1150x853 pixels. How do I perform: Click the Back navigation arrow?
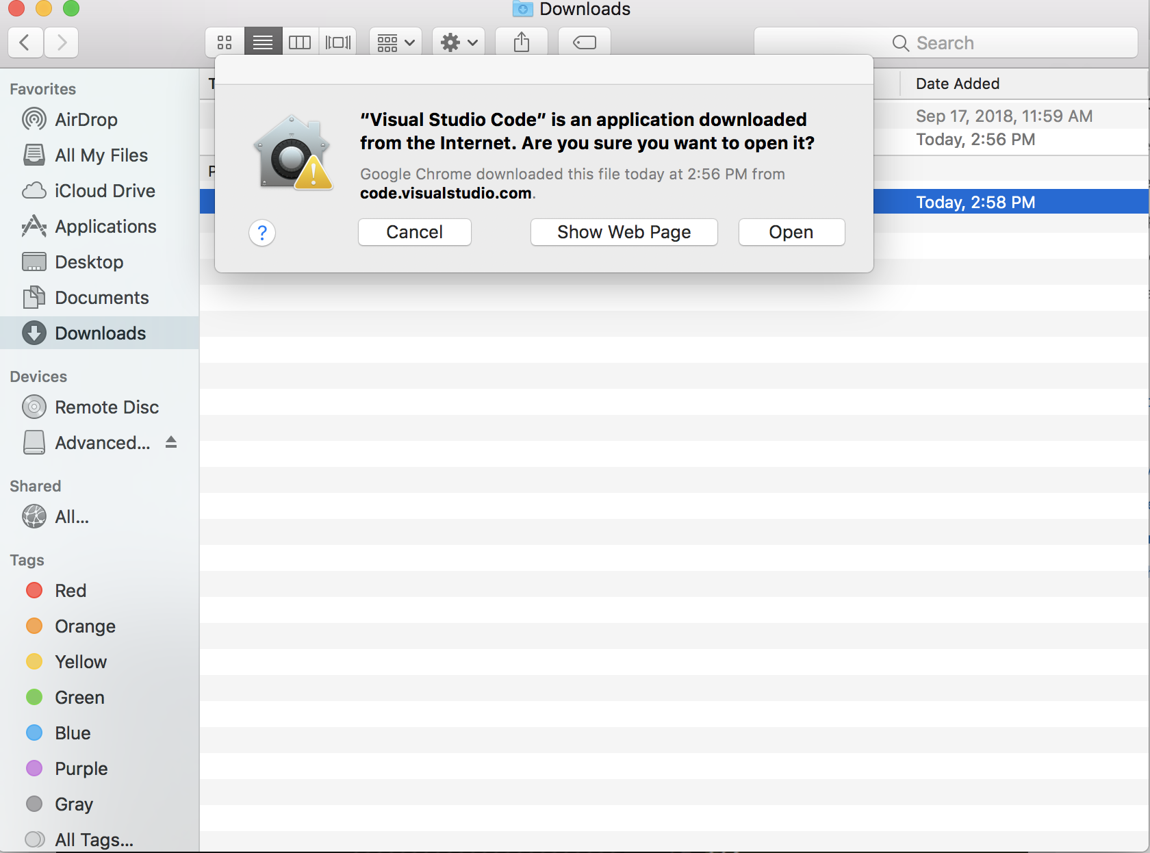click(25, 42)
